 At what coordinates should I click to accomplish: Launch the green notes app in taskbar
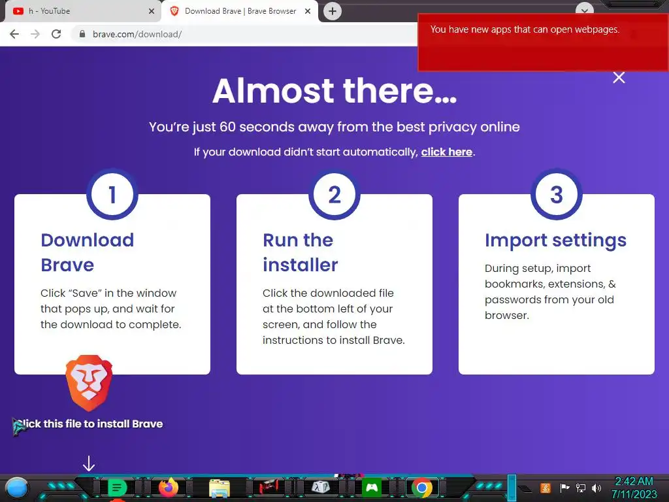coord(117,488)
